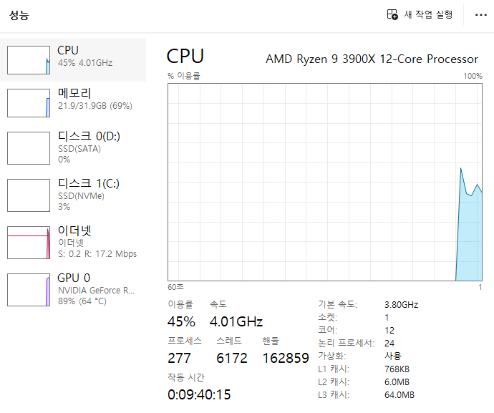Click the new task run icon
This screenshot has height=413, width=494.
[x=392, y=14]
